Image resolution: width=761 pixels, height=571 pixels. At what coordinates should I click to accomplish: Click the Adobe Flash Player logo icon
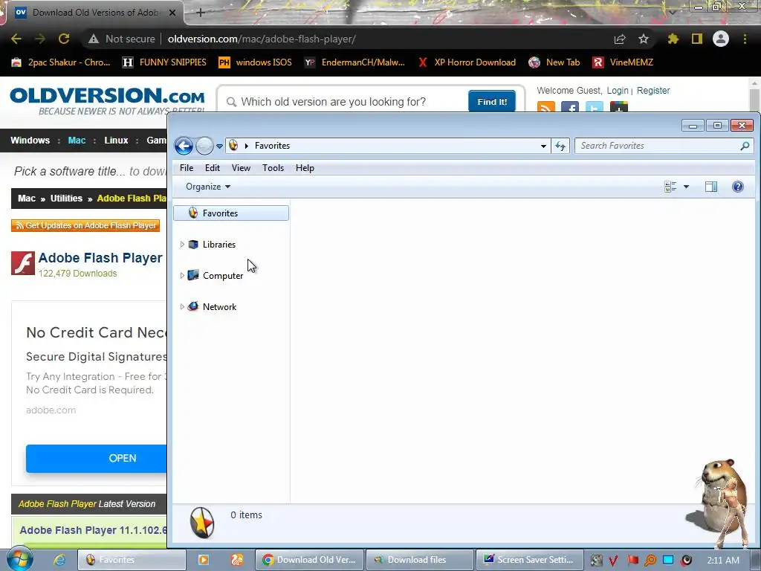click(x=23, y=263)
